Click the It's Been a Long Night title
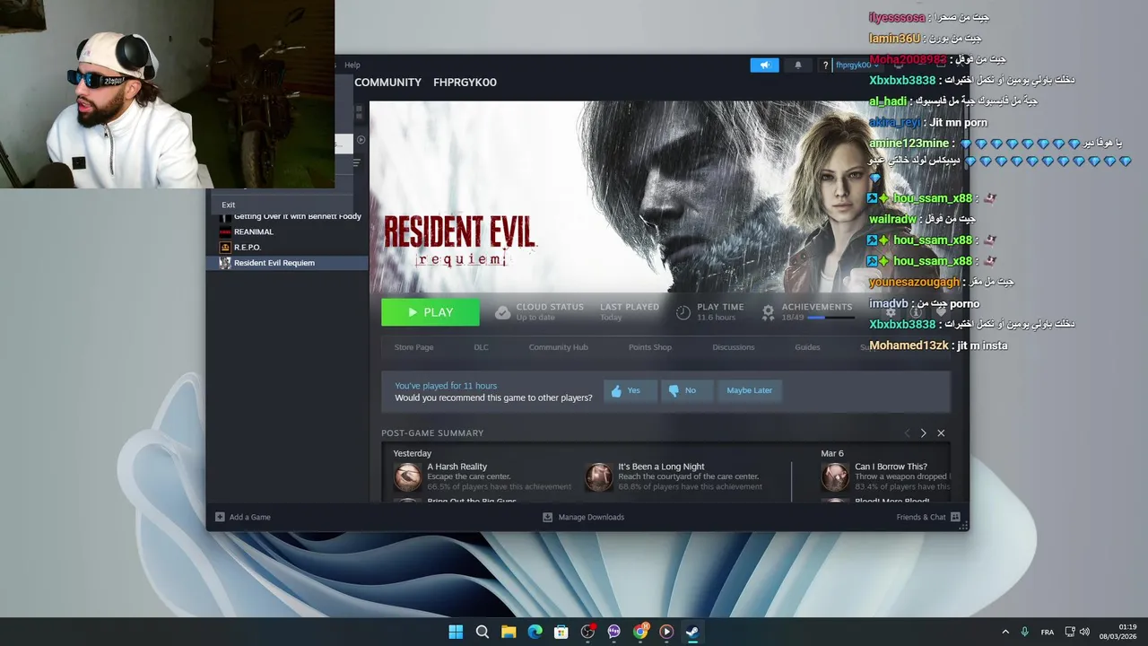 pyautogui.click(x=661, y=467)
